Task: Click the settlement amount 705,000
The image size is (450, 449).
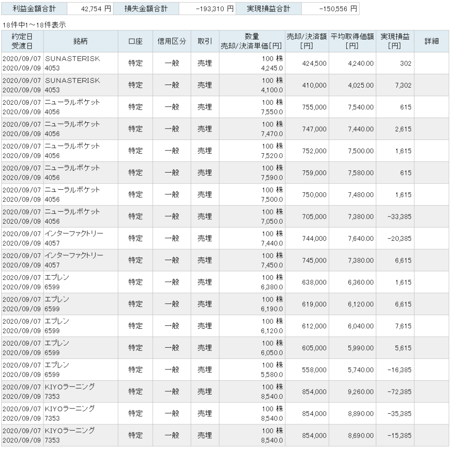Action: coord(314,217)
